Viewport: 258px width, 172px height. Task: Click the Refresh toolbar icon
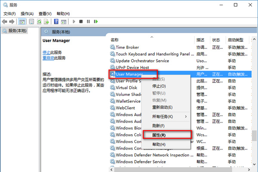tap(39, 21)
